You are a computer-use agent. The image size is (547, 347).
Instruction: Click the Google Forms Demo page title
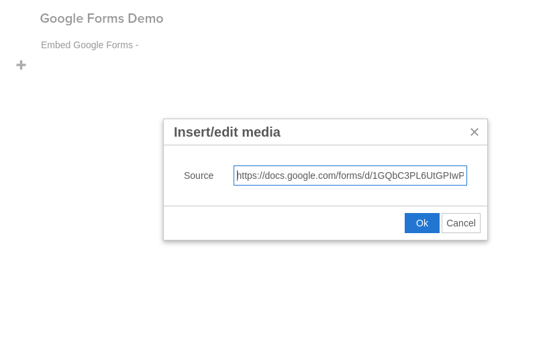[101, 19]
